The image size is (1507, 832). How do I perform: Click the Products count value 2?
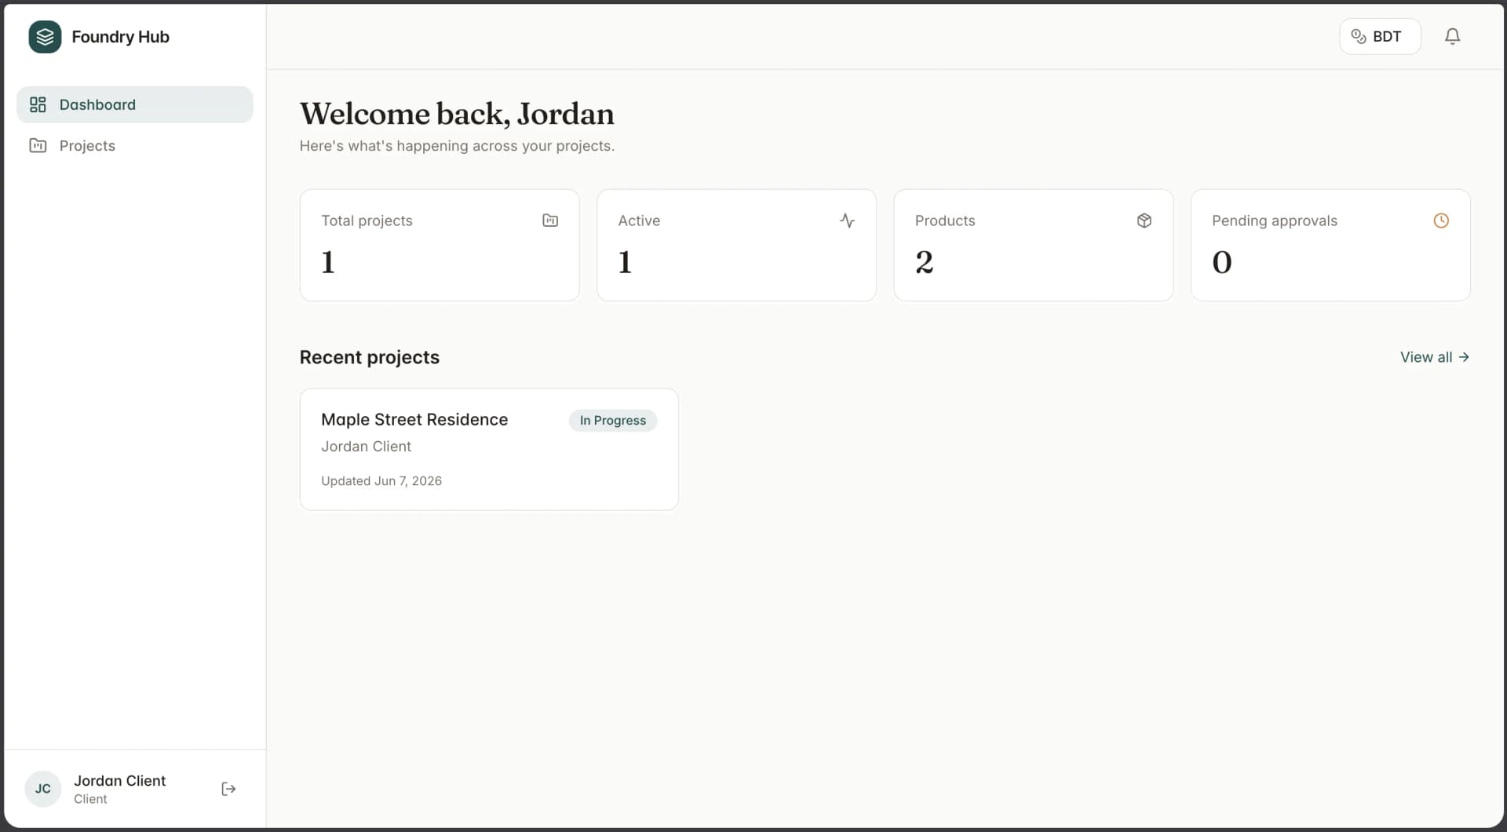click(924, 262)
